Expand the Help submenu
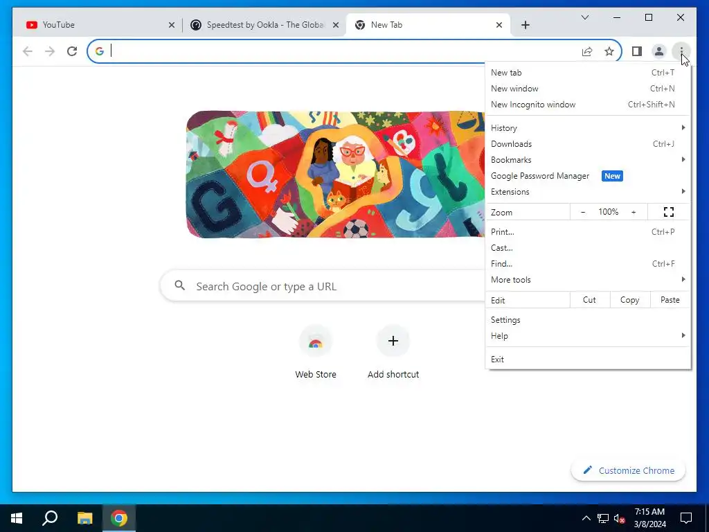Image resolution: width=709 pixels, height=532 pixels. point(588,336)
